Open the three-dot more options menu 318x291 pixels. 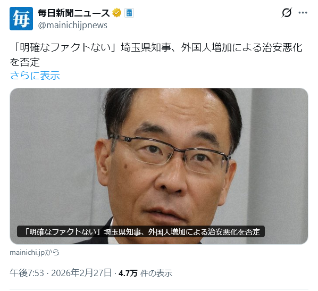pos(303,13)
